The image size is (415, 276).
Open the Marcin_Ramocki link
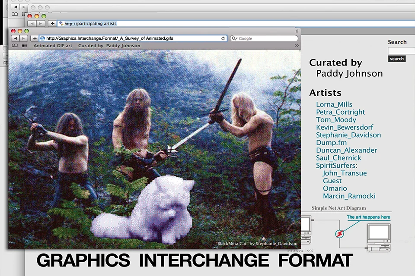coord(349,196)
